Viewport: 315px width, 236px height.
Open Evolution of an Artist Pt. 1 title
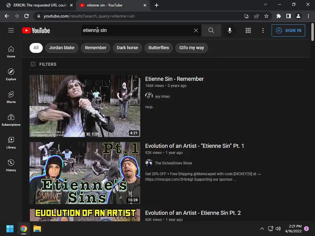194,146
